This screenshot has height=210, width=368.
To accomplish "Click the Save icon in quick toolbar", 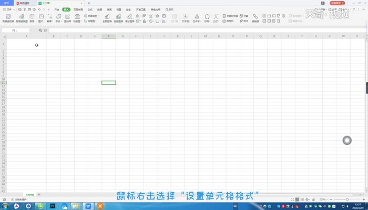I will tap(20, 9).
